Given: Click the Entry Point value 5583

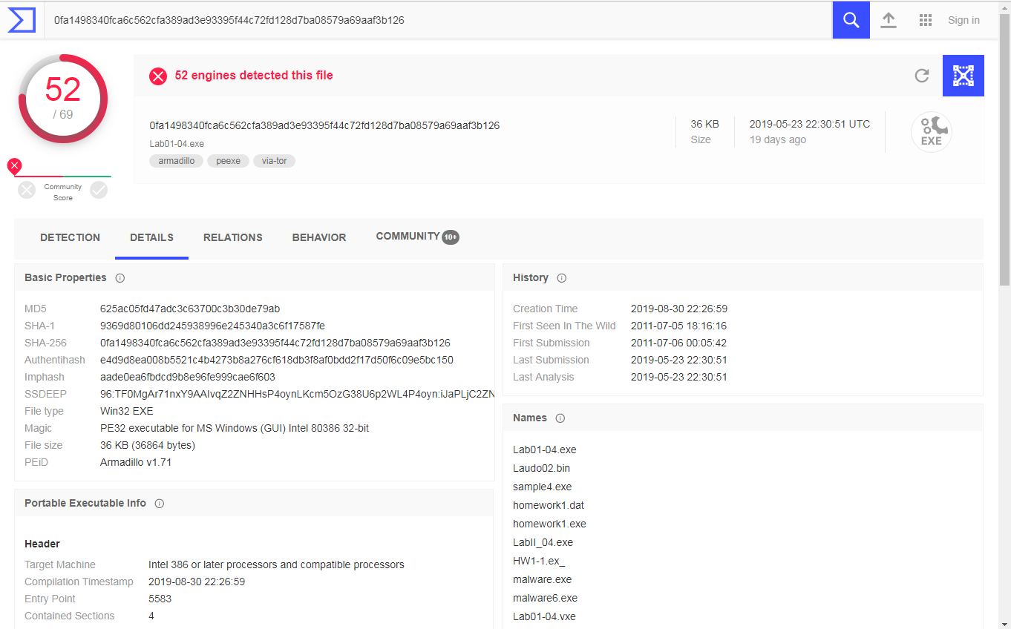Looking at the screenshot, I should coord(160,599).
